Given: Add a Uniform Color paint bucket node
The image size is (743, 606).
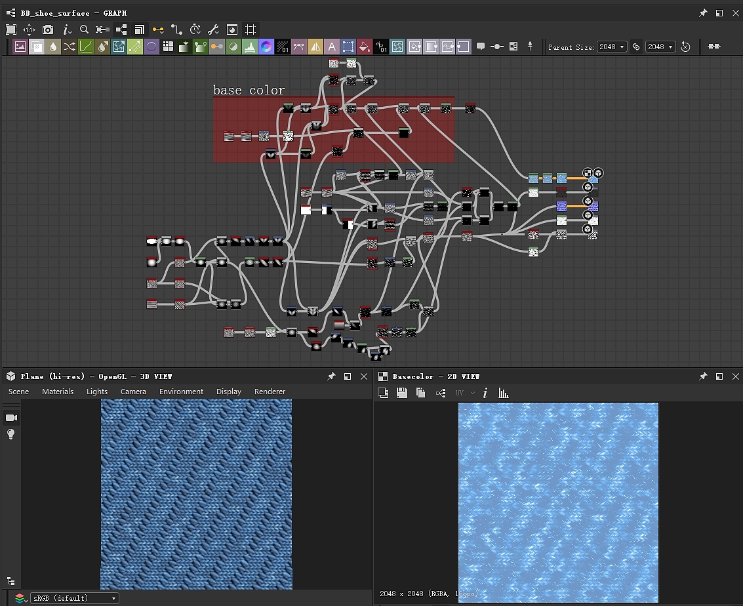Looking at the screenshot, I should click(x=365, y=47).
